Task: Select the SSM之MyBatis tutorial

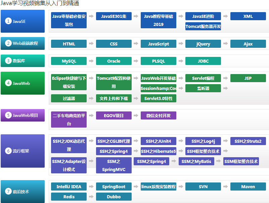Action: (196, 161)
